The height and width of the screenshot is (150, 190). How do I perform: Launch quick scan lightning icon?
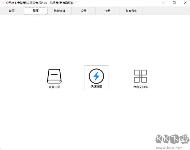96,76
